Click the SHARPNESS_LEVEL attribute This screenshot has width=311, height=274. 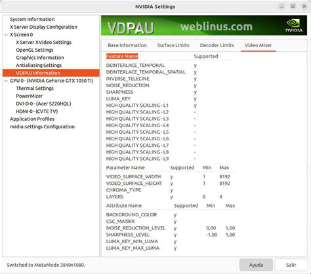[128, 235]
